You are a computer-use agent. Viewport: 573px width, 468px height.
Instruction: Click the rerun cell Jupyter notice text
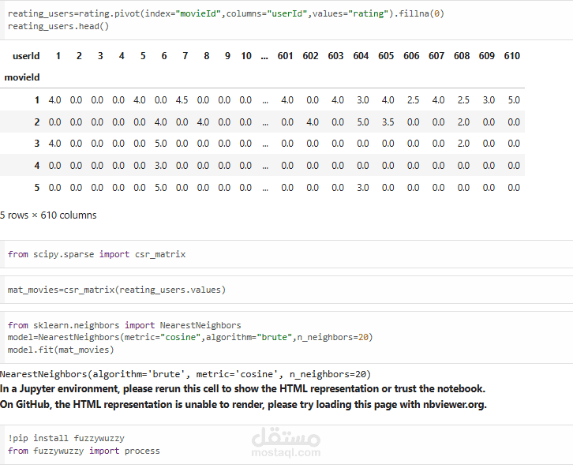(x=242, y=389)
